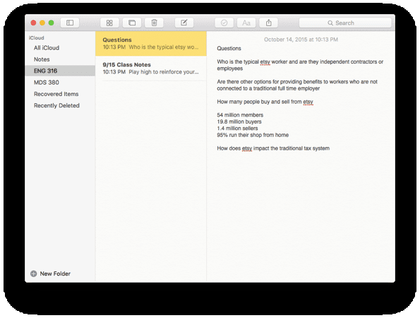Select the Questions note in list

pyautogui.click(x=151, y=43)
